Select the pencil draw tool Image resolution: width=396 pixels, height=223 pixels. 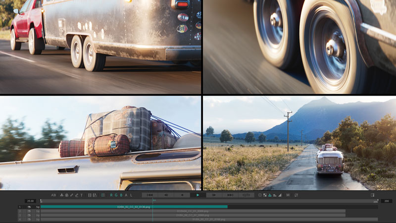(72, 195)
